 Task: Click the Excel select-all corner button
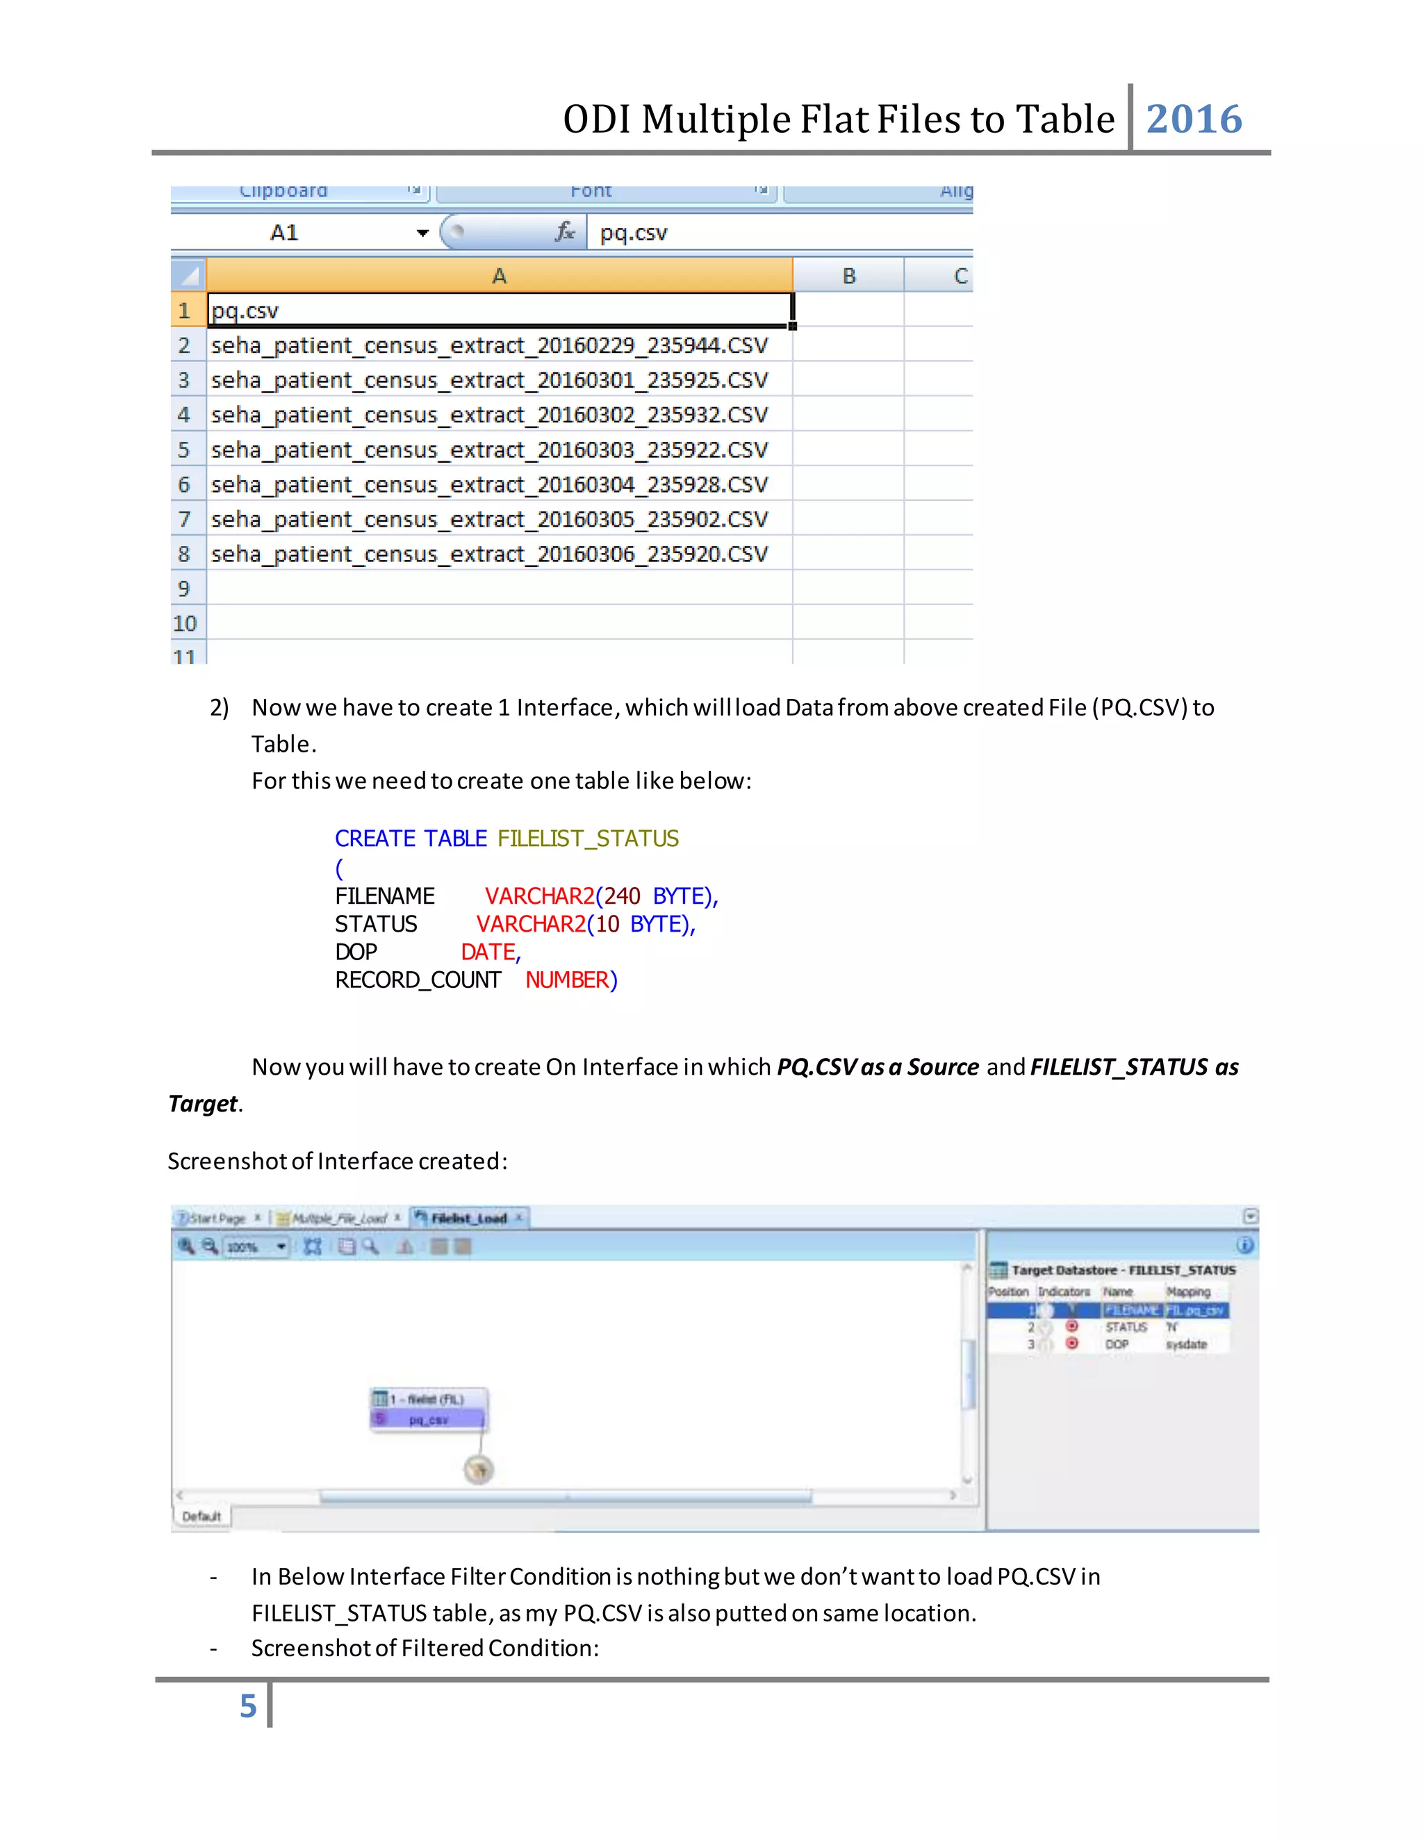189,275
